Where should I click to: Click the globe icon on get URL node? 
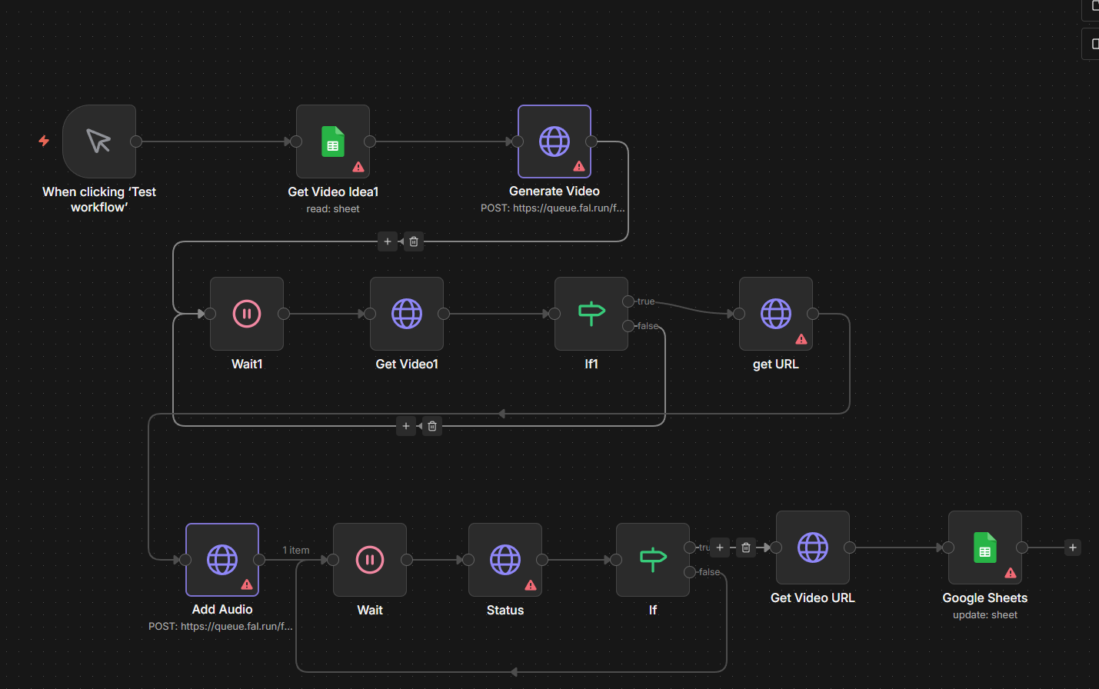(x=775, y=313)
